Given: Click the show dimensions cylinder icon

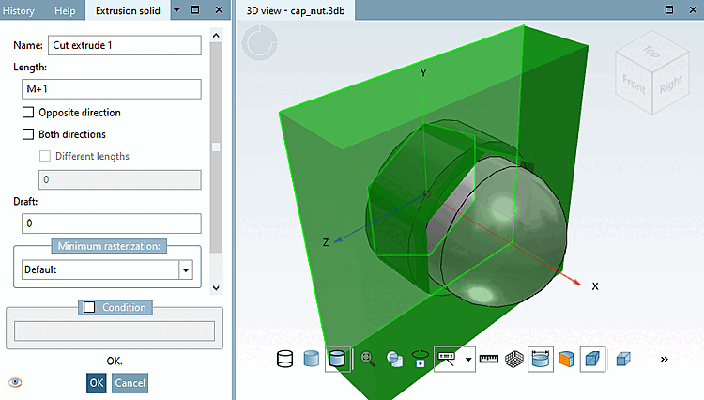Looking at the screenshot, I should [541, 359].
